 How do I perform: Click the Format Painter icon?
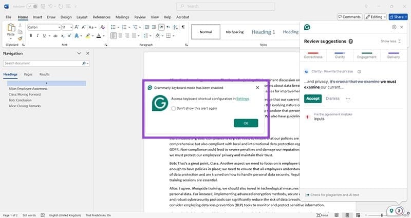[20, 37]
